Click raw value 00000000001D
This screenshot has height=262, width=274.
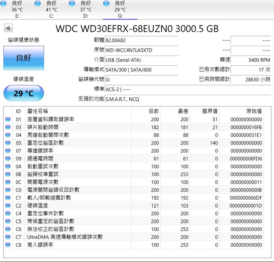pos(246,206)
